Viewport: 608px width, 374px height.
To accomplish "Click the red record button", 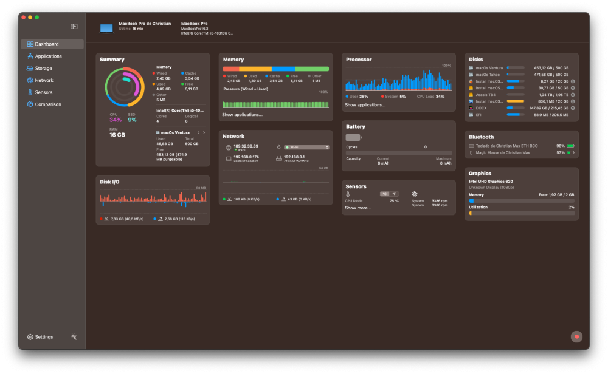I will pyautogui.click(x=576, y=336).
